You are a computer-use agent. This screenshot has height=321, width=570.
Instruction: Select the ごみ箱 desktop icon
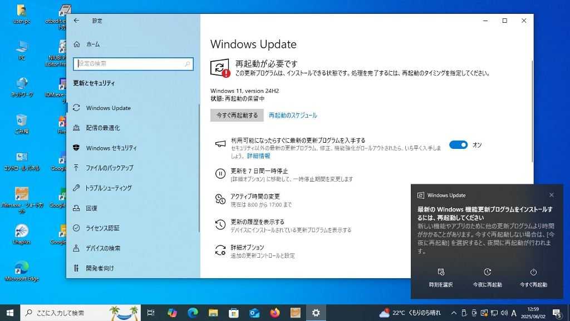coord(22,124)
